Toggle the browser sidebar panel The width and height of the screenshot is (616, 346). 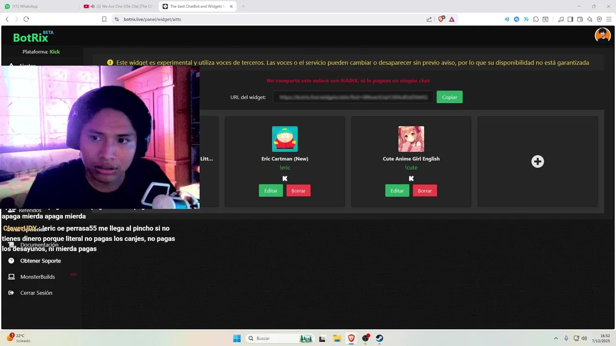[570, 19]
